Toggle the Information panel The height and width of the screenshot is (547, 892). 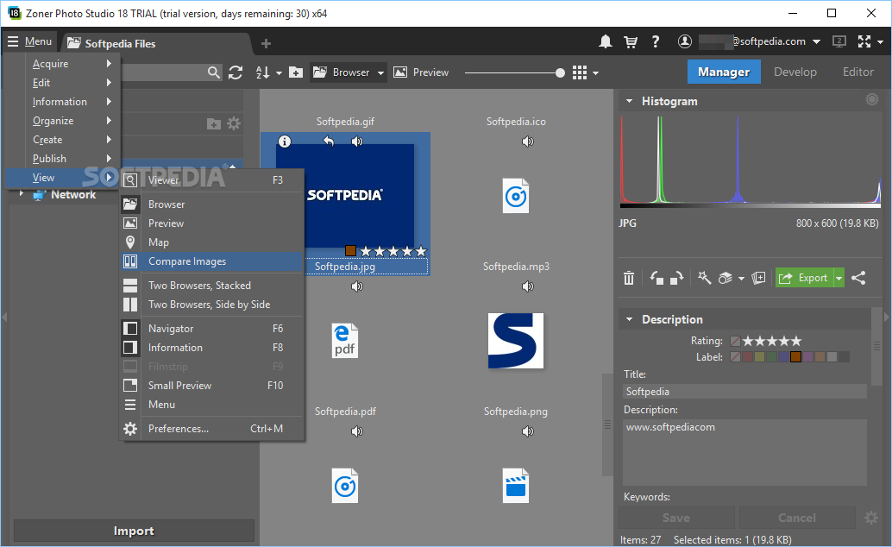(212, 347)
